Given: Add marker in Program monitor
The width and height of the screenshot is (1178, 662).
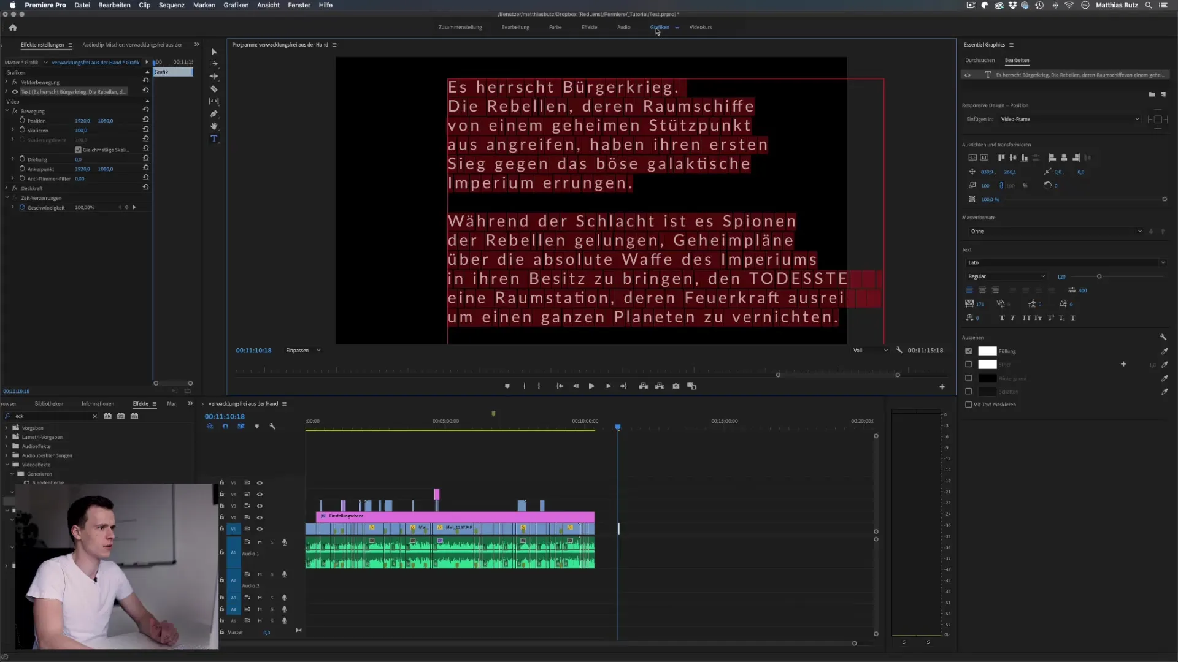Looking at the screenshot, I should point(507,386).
